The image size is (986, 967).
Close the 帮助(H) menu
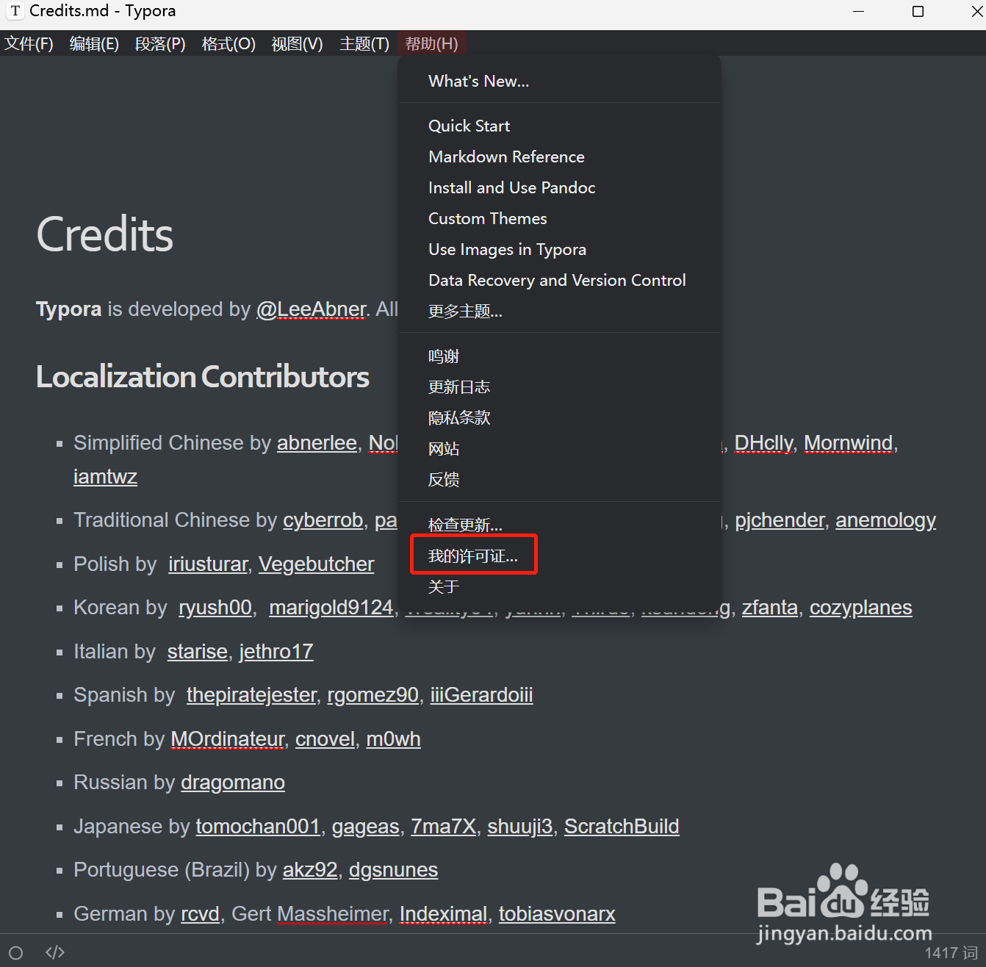click(431, 44)
